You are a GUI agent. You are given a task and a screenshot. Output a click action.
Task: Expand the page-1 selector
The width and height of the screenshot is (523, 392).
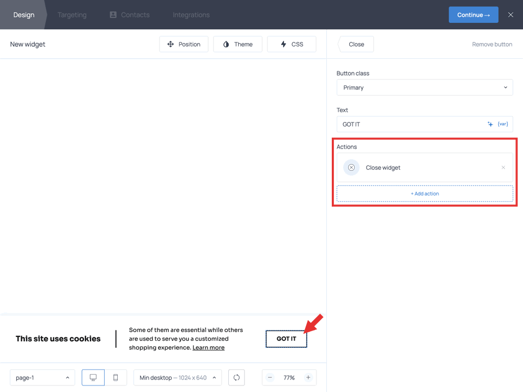(42, 377)
